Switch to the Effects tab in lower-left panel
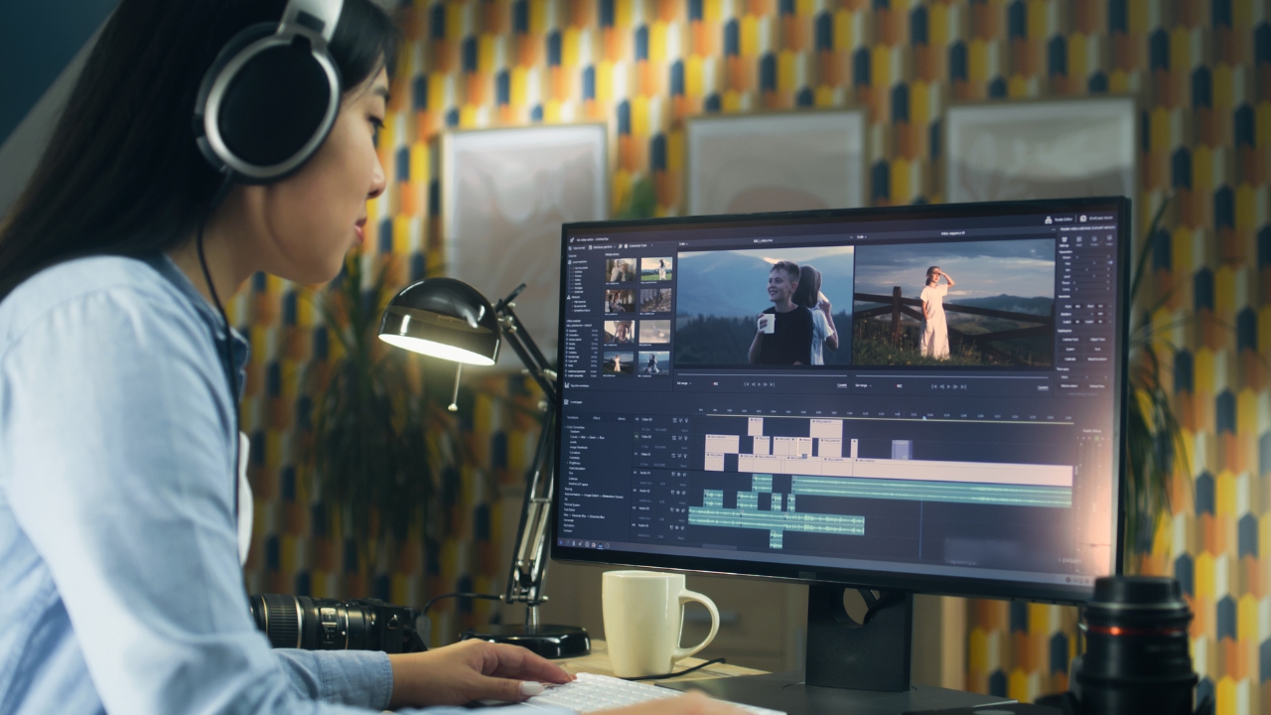 tap(597, 418)
